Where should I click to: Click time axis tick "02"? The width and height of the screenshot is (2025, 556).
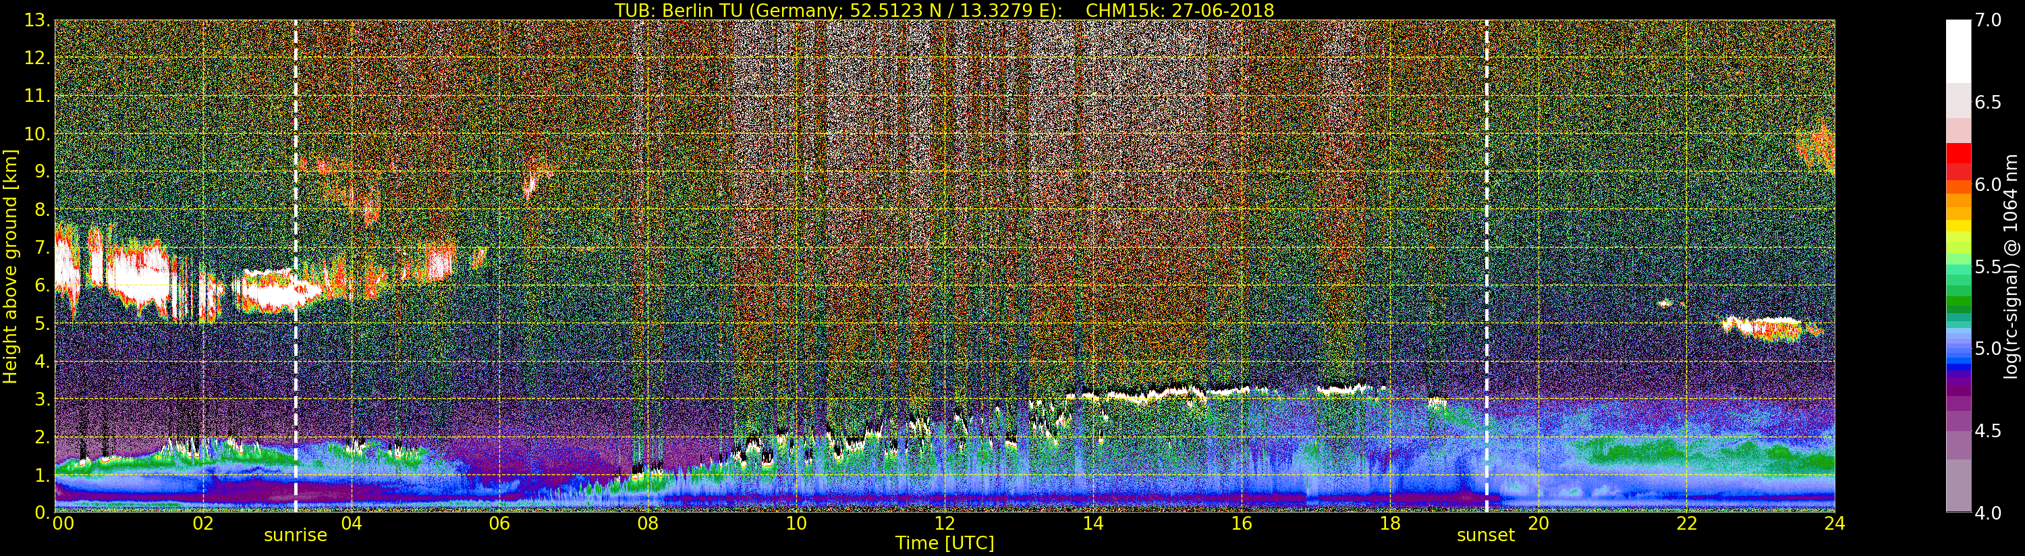tap(203, 524)
